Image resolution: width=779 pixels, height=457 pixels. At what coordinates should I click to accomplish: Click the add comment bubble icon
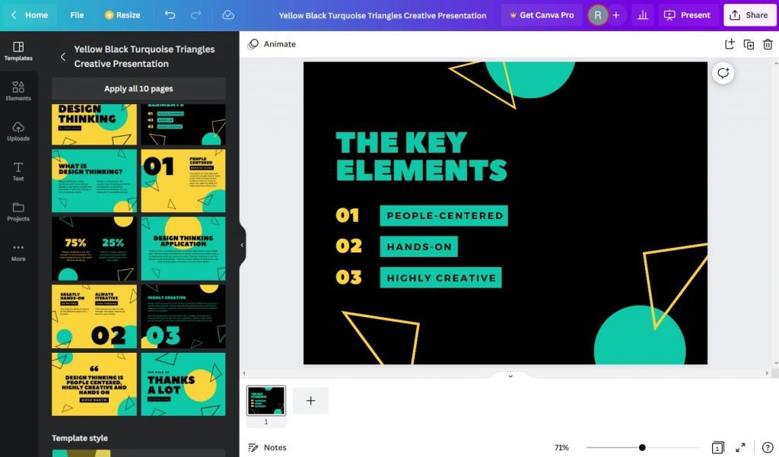(x=723, y=74)
